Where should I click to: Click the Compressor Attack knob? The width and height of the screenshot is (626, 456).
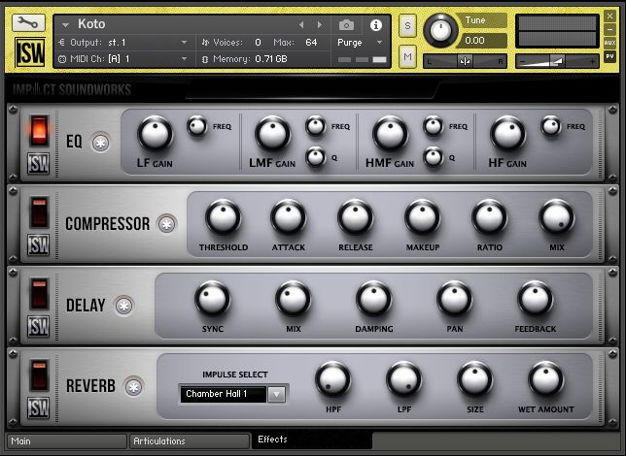[289, 217]
